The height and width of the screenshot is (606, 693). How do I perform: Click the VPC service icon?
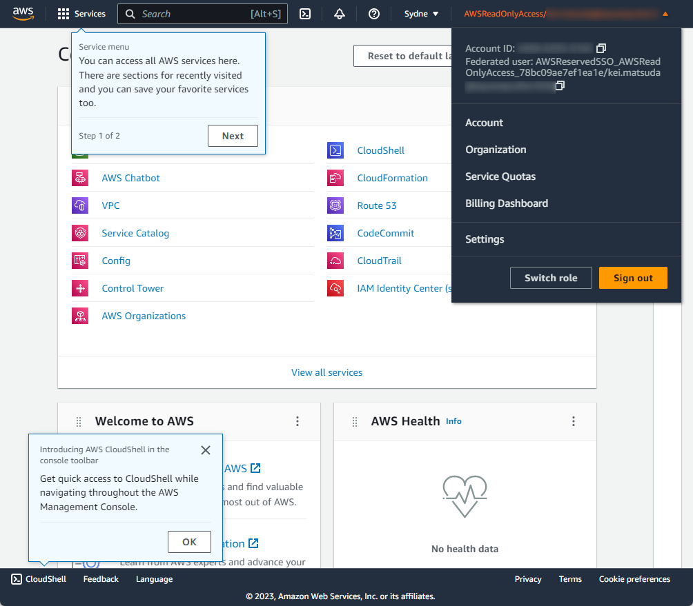[x=80, y=205]
